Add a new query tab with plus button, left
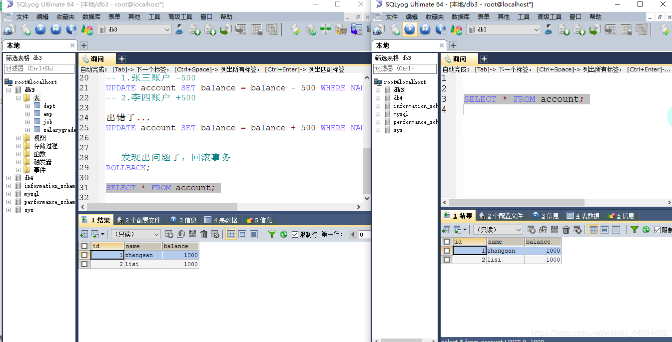The image size is (672, 342). 121,59
